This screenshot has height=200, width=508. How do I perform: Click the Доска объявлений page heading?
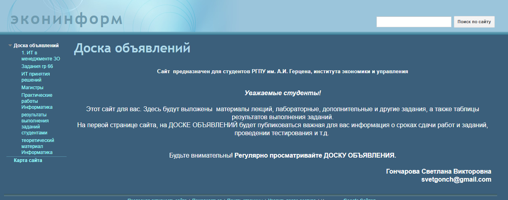[x=132, y=48]
